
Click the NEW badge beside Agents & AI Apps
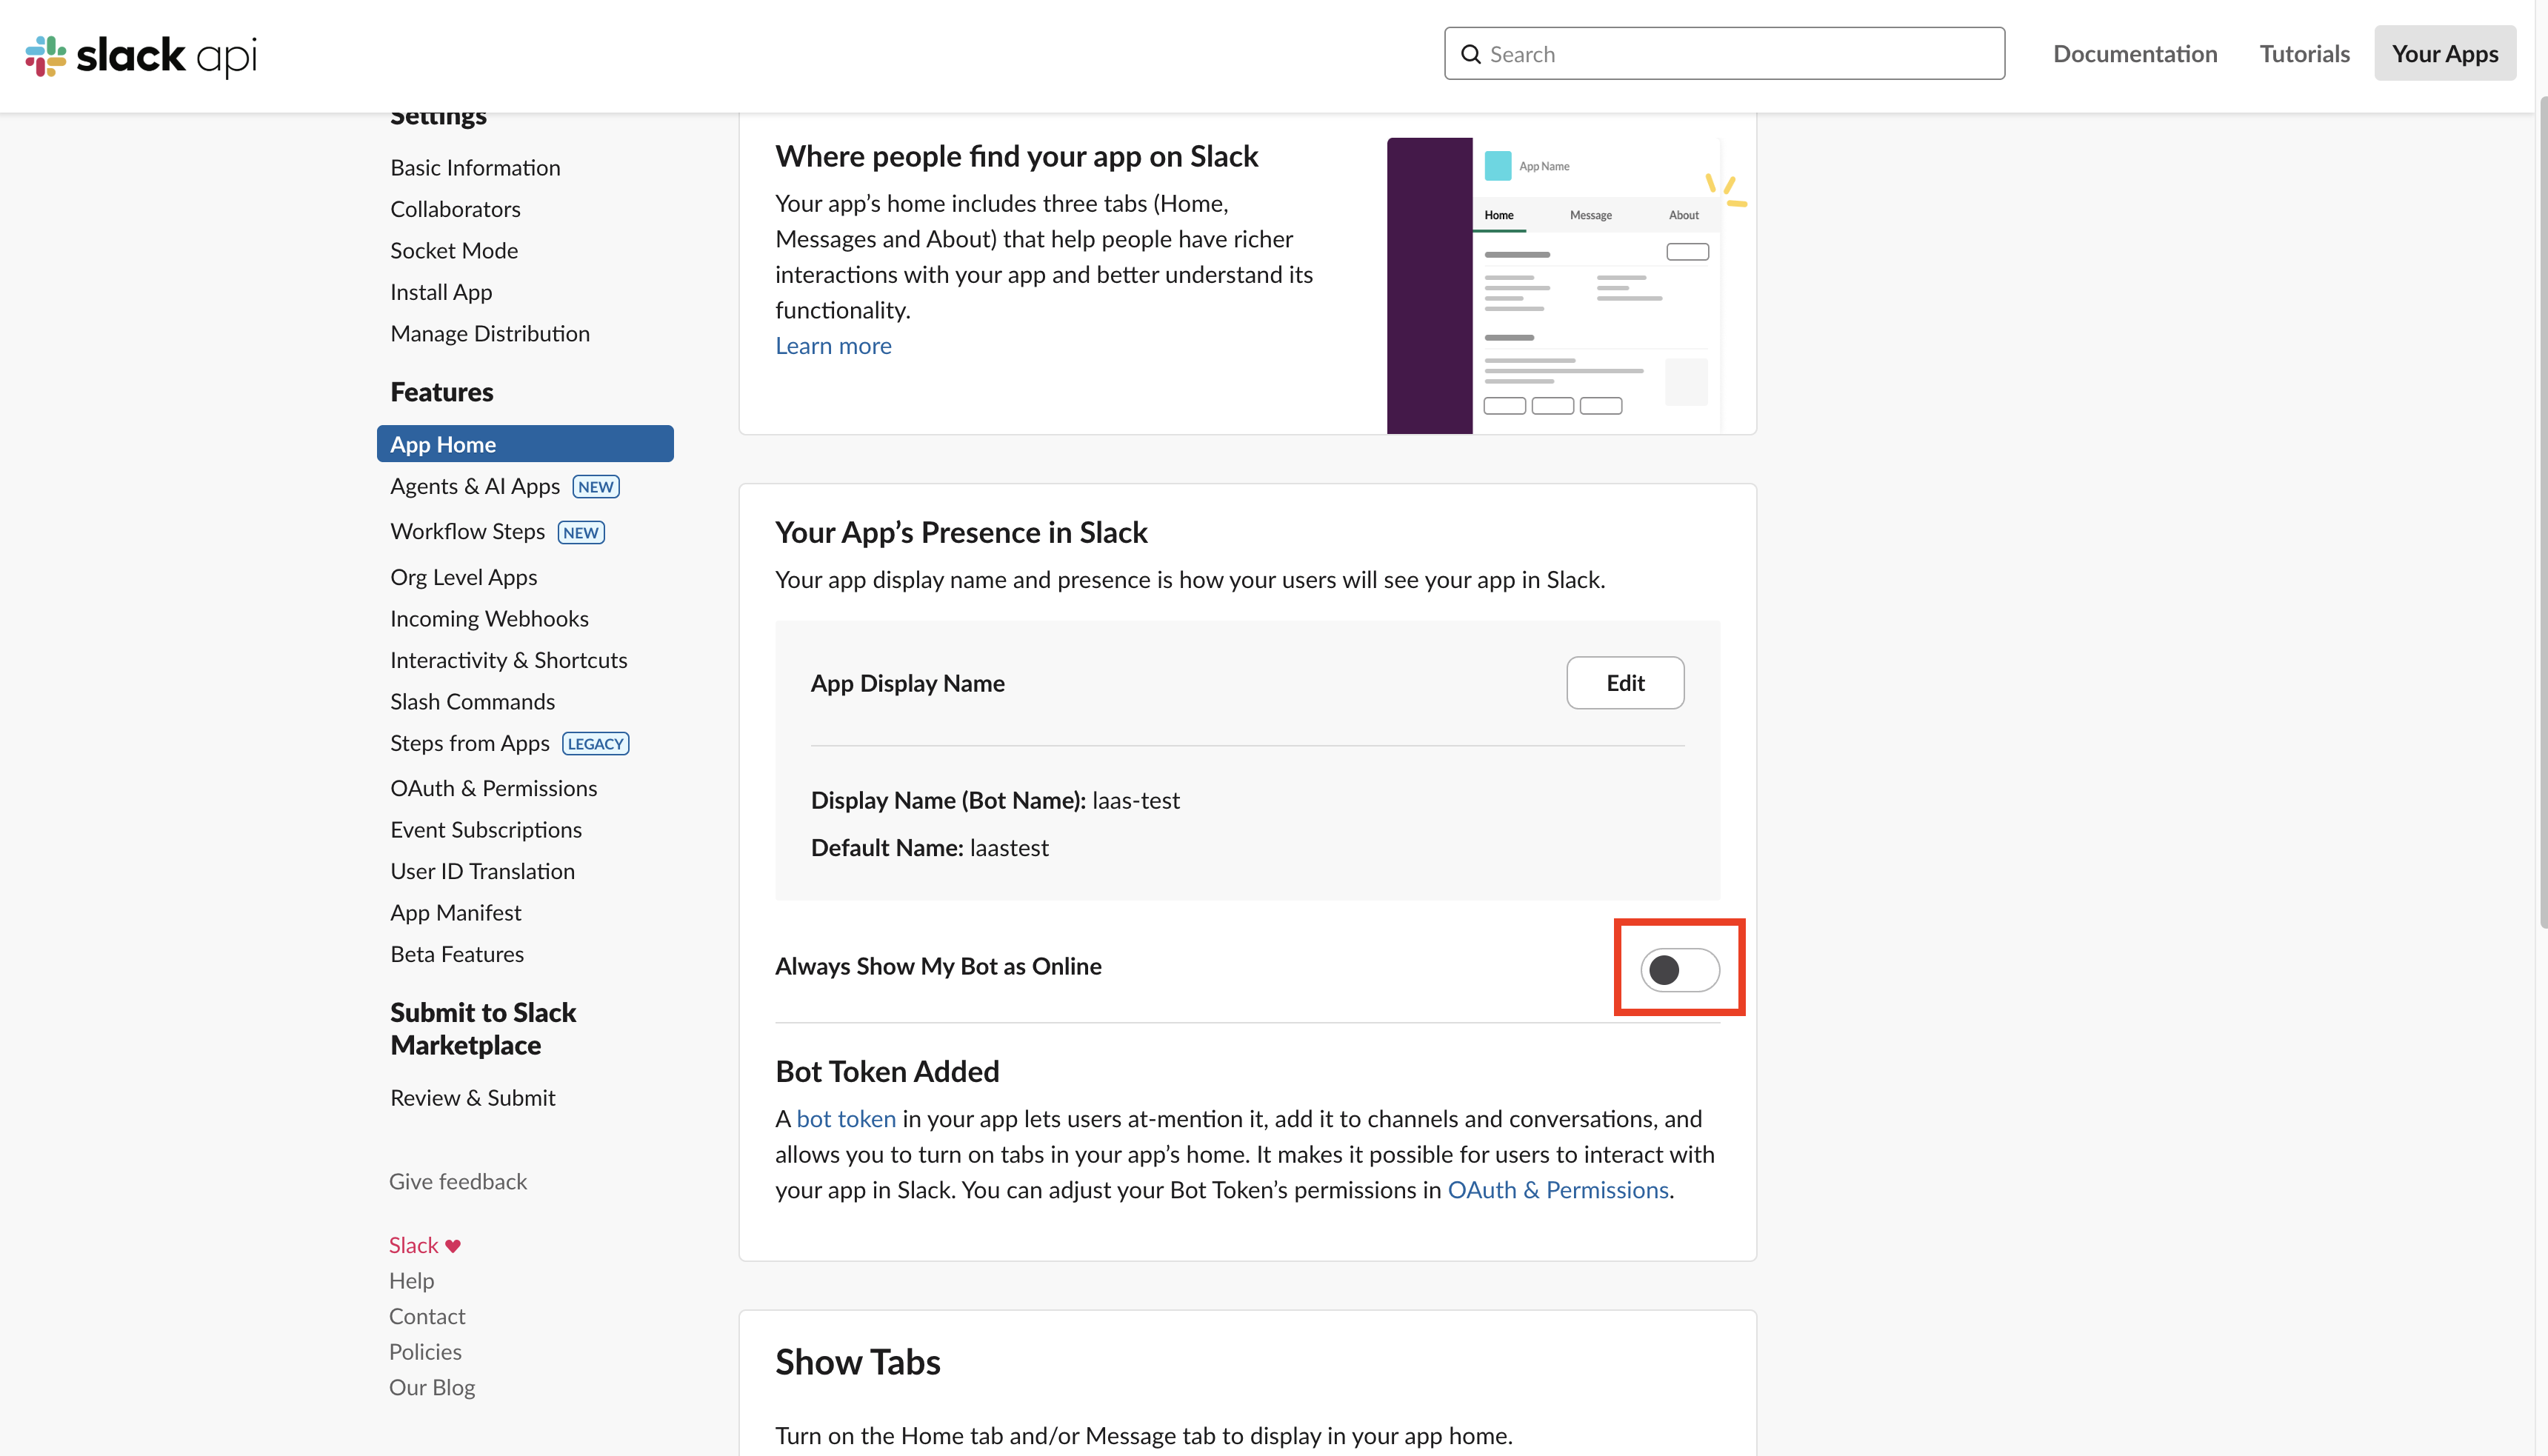tap(596, 487)
